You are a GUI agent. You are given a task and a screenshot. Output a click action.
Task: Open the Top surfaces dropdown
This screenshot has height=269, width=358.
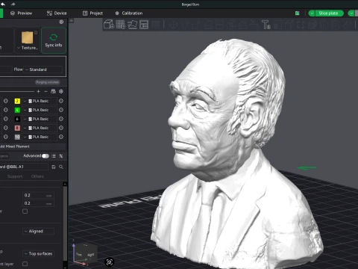(x=38, y=253)
